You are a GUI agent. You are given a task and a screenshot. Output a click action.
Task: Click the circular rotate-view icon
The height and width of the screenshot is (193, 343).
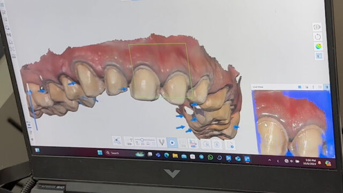click(x=317, y=37)
